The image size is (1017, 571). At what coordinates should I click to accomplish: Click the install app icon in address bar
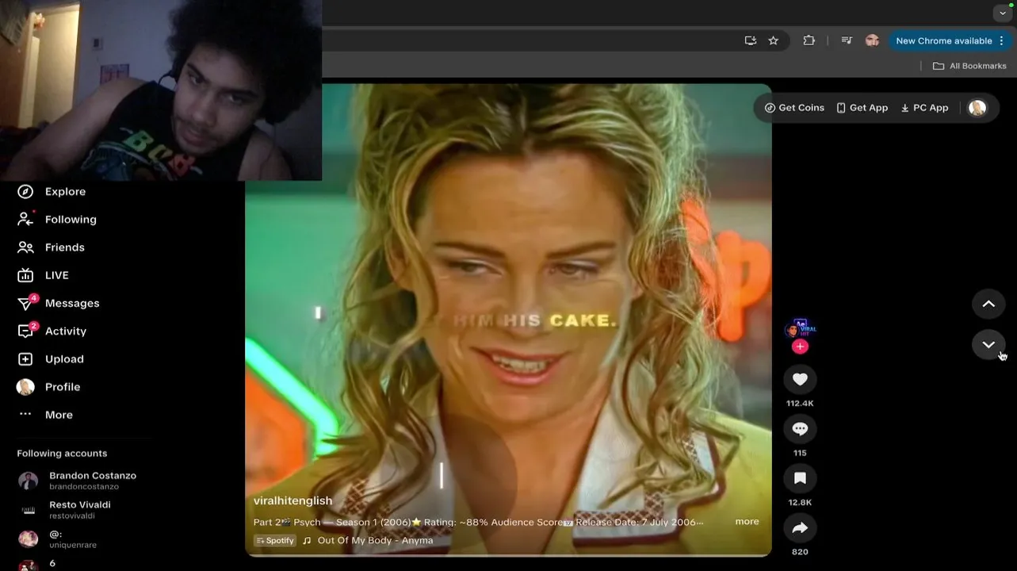pos(750,40)
